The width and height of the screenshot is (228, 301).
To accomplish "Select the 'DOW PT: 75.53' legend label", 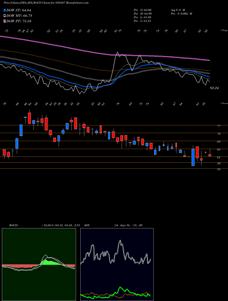I will [x=19, y=21].
